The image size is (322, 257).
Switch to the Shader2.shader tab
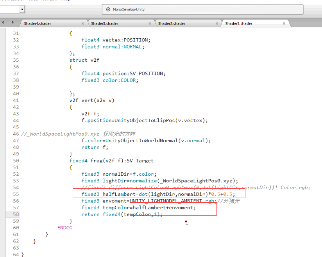tap(172, 23)
